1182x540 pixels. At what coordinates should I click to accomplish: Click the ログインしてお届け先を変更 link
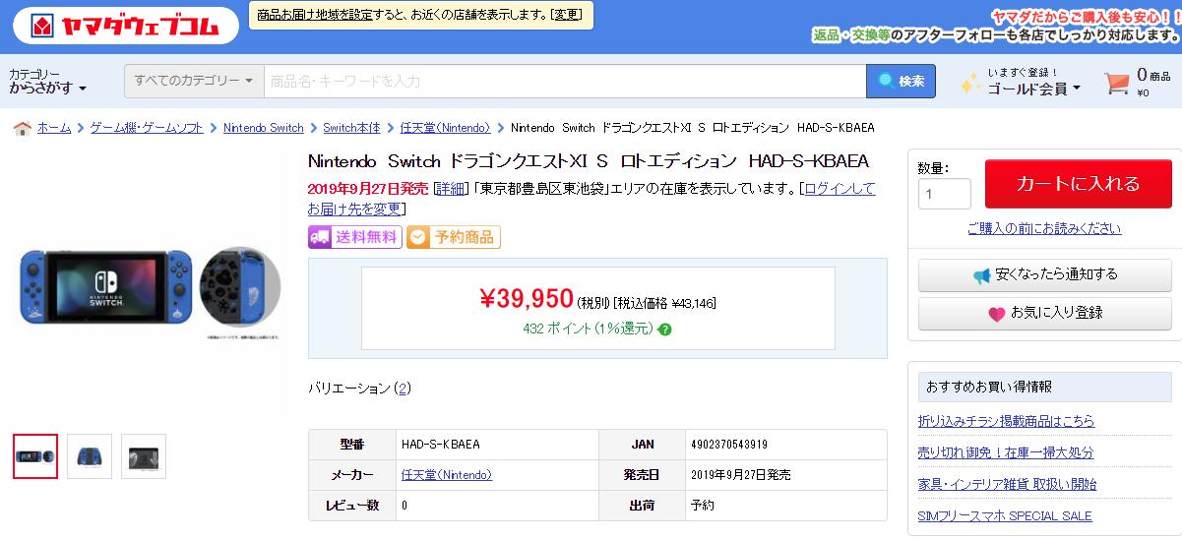point(591,198)
